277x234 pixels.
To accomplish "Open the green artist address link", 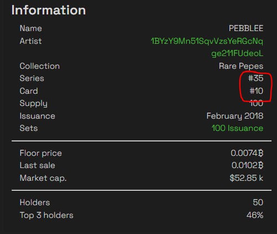I will click(207, 47).
